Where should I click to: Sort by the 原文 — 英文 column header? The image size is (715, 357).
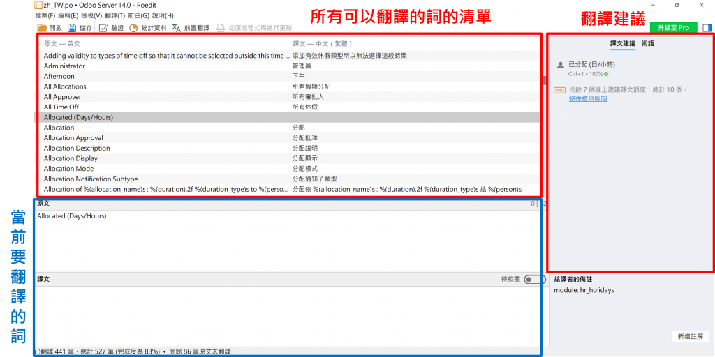pyautogui.click(x=62, y=44)
